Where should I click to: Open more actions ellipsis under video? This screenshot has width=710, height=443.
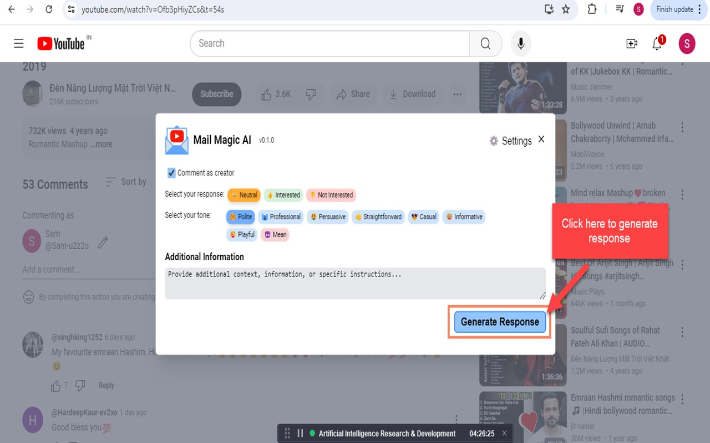pyautogui.click(x=457, y=94)
